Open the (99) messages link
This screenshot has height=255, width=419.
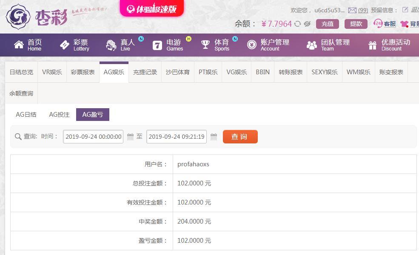363,10
